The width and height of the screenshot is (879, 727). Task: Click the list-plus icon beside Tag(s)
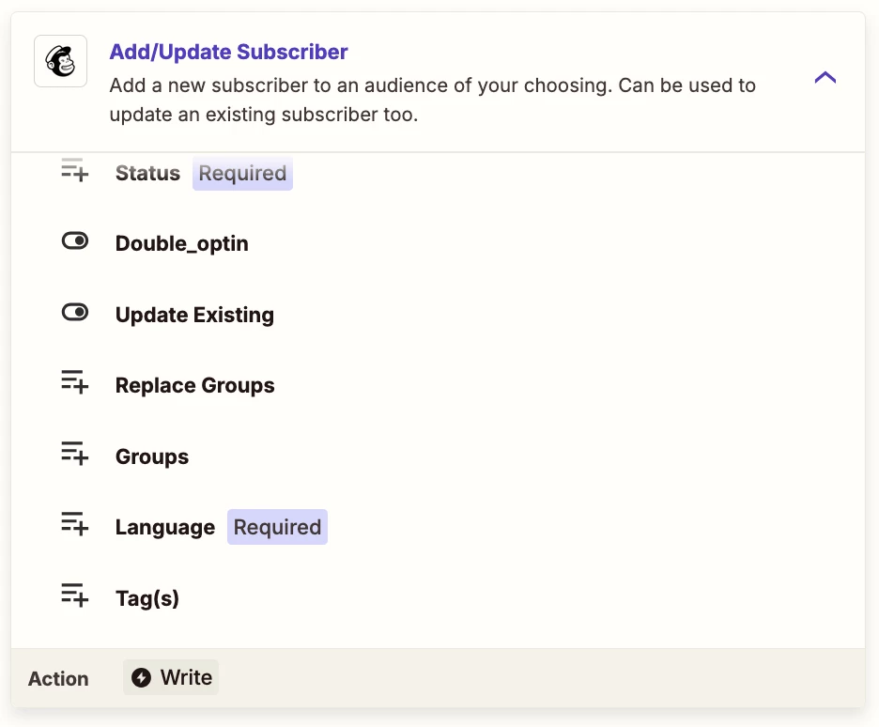point(74,596)
